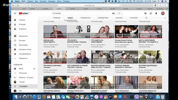Open the ПЛЕЙЛИСТЫ channel tab
Image resolution: width=178 pixels, height=100 pixels.
click(85, 18)
